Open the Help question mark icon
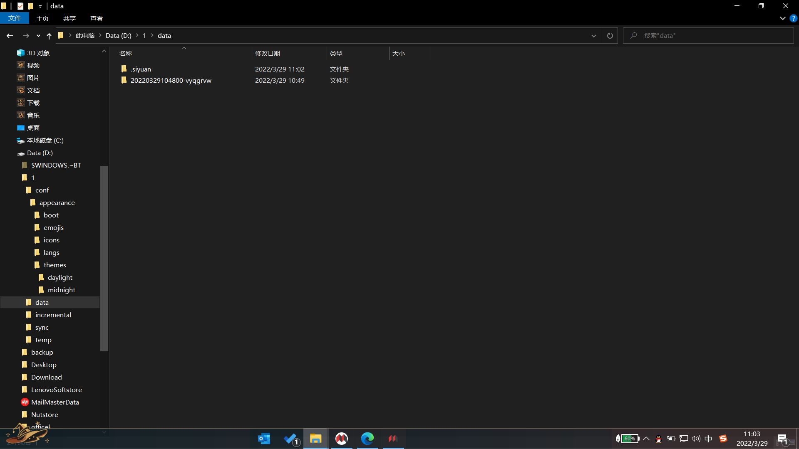 point(794,18)
